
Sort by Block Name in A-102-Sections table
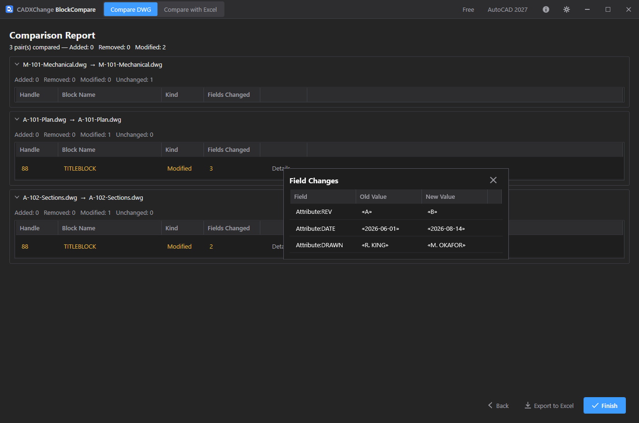click(x=109, y=228)
